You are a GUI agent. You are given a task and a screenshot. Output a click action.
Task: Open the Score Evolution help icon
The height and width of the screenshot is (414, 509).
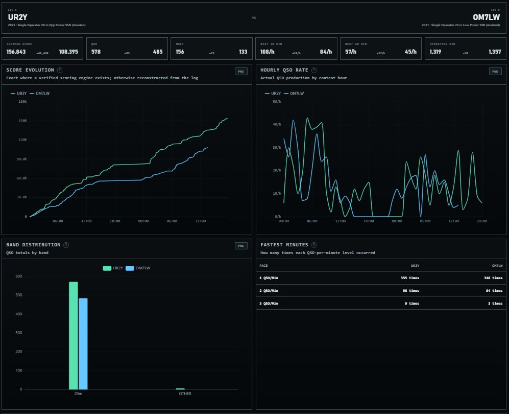point(60,70)
